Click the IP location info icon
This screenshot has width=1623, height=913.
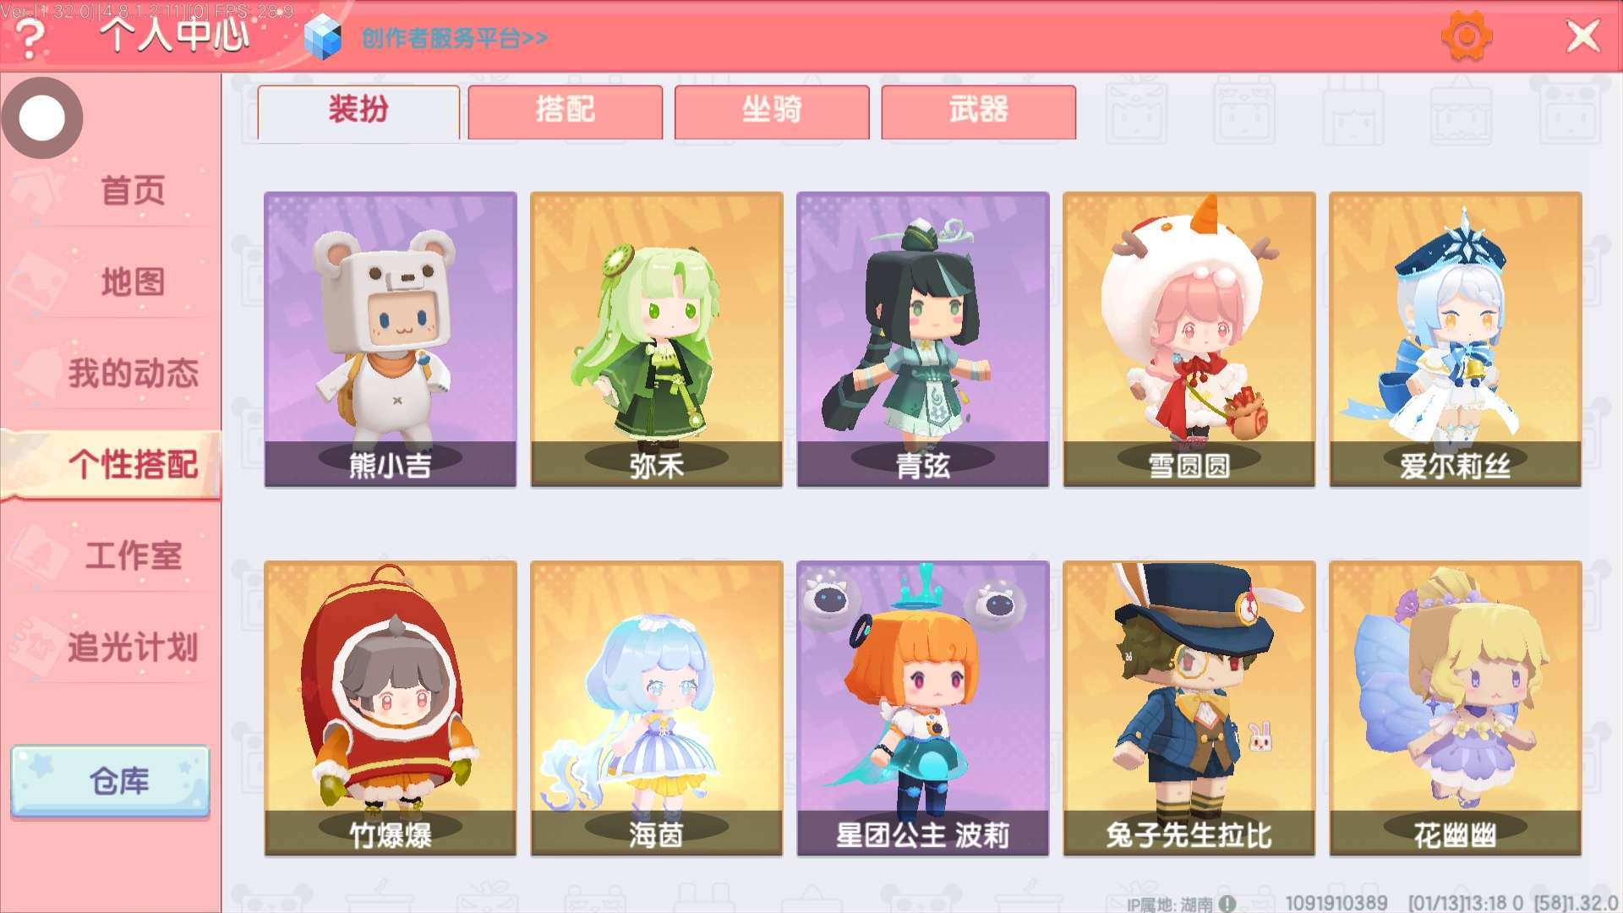(x=1227, y=904)
